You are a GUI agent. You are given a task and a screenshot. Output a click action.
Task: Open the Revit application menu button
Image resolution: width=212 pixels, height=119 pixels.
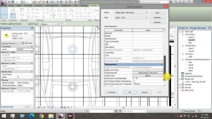click(3, 3)
